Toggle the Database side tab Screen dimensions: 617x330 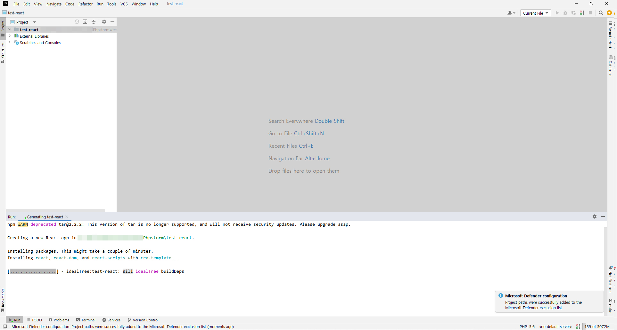(x=610, y=66)
